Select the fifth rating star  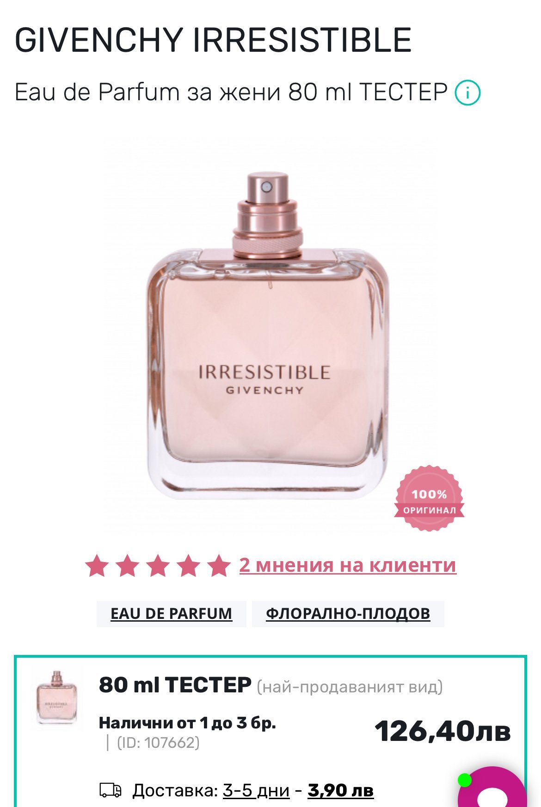pyautogui.click(x=218, y=566)
